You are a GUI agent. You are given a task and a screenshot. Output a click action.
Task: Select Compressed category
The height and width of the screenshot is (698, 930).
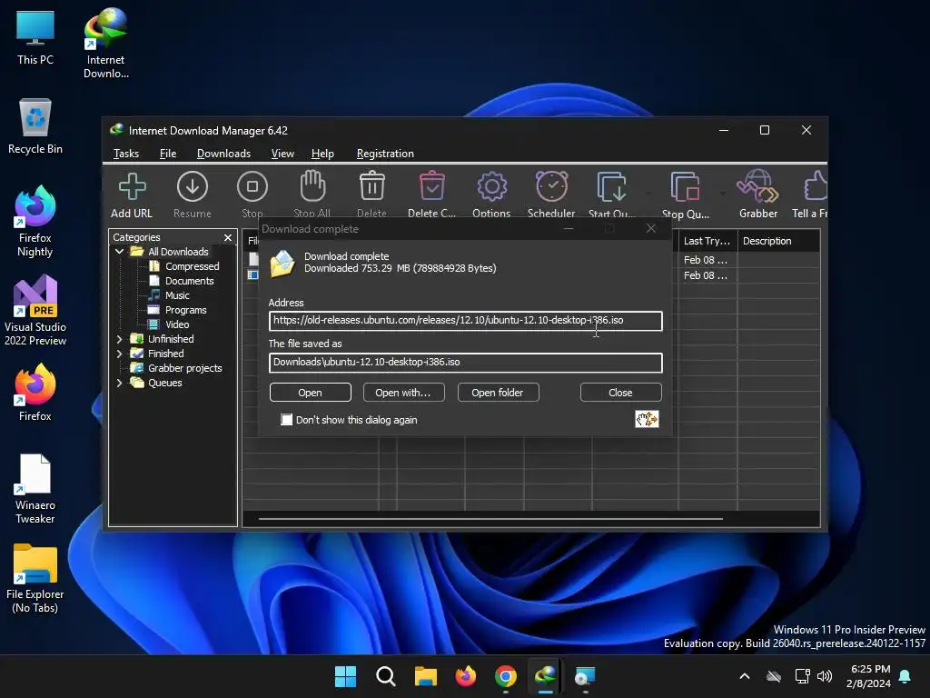(193, 266)
